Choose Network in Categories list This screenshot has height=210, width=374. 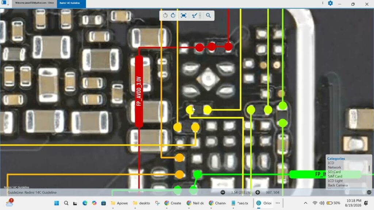point(335,167)
